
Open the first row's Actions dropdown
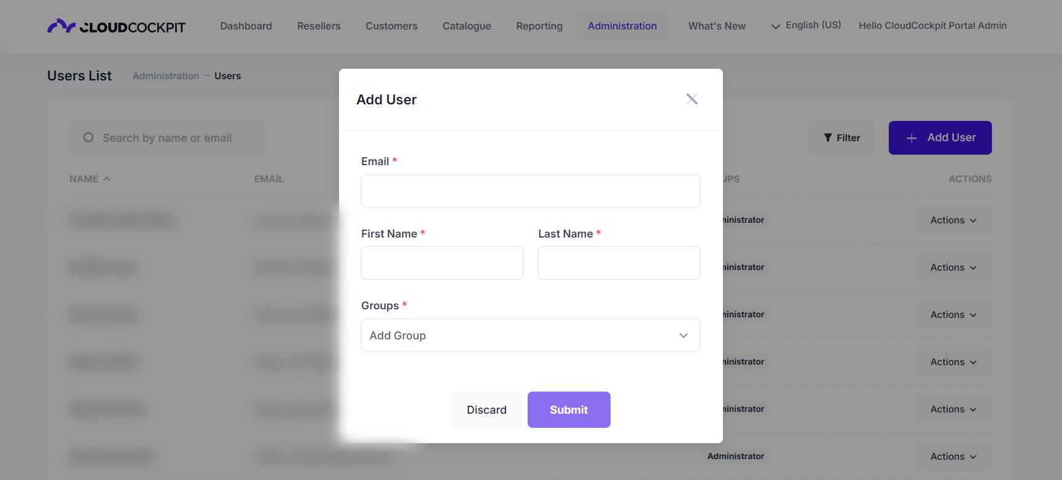point(954,220)
